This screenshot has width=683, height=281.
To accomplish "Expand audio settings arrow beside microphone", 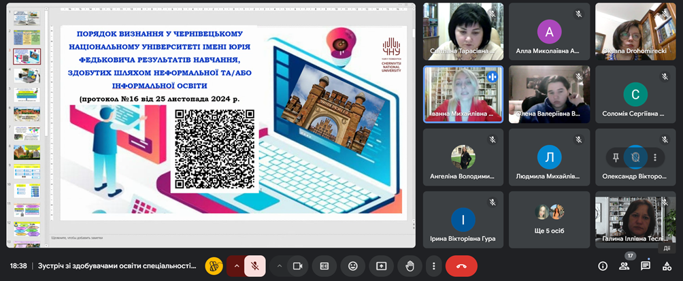I will (x=237, y=266).
